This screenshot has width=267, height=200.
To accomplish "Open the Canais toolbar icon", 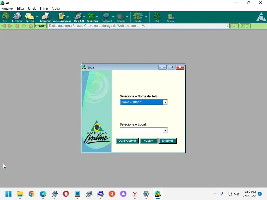I will click(121, 17).
